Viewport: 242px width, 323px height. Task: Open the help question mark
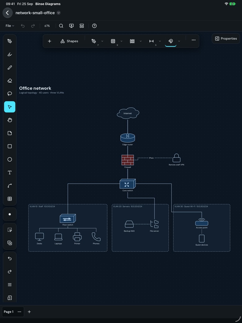coord(94,26)
